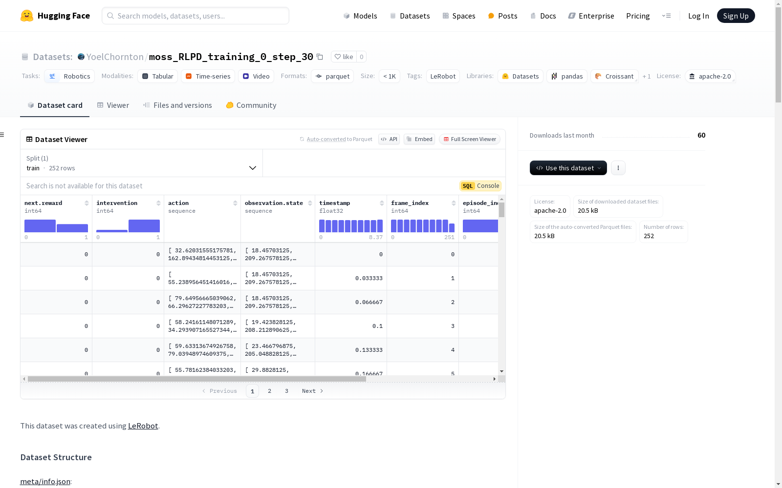Image resolution: width=782 pixels, height=488 pixels.
Task: Like this dataset with heart button
Action: coord(344,57)
